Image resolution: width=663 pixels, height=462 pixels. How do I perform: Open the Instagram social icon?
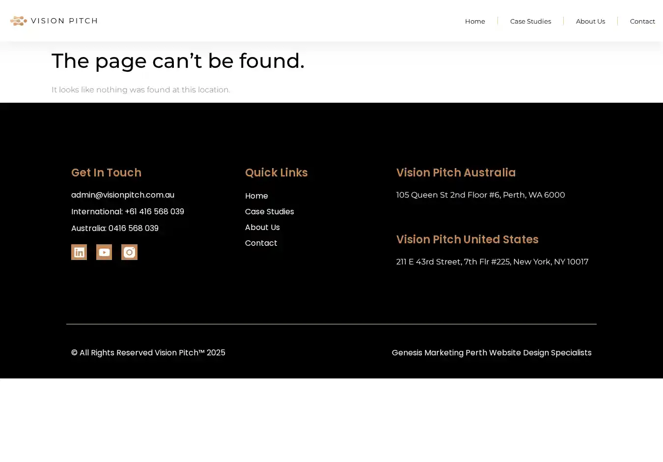point(129,252)
